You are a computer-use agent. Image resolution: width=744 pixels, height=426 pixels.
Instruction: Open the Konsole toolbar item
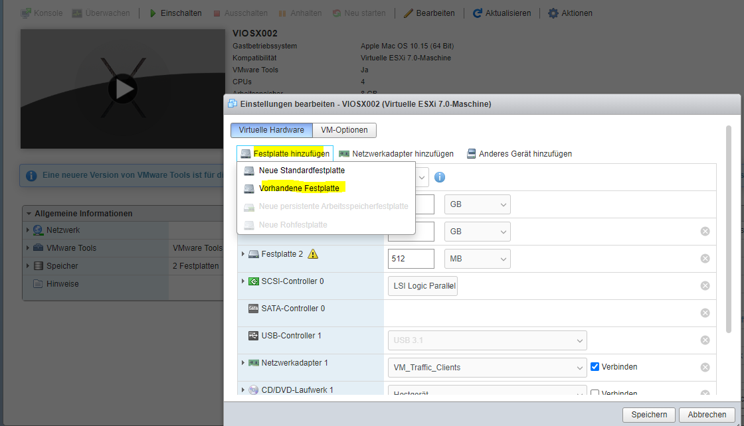click(x=42, y=13)
